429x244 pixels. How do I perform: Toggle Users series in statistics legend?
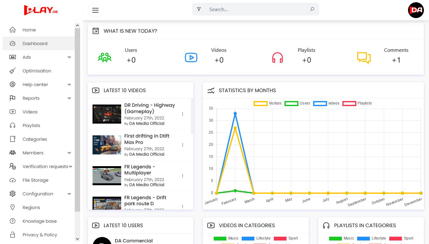click(291, 103)
